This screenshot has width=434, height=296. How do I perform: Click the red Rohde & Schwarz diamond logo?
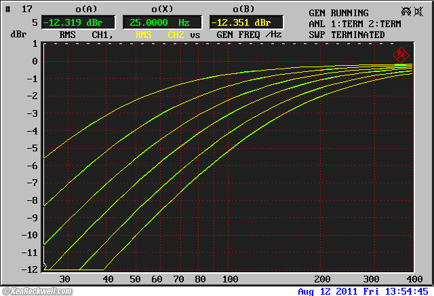coord(401,55)
